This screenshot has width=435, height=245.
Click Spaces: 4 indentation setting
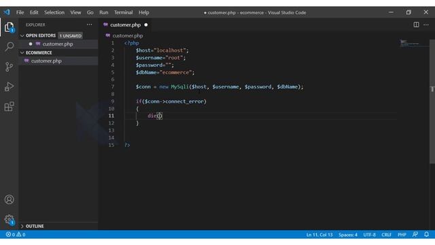click(x=348, y=235)
